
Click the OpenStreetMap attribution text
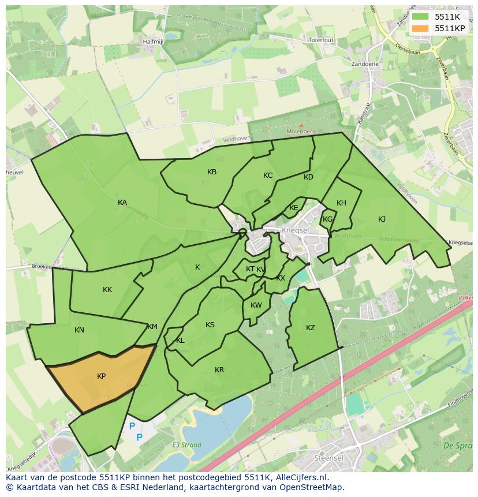[x=312, y=487]
